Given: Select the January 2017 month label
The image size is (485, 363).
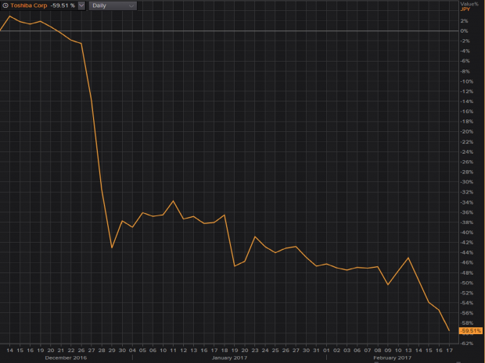Looking at the screenshot, I should [229, 358].
